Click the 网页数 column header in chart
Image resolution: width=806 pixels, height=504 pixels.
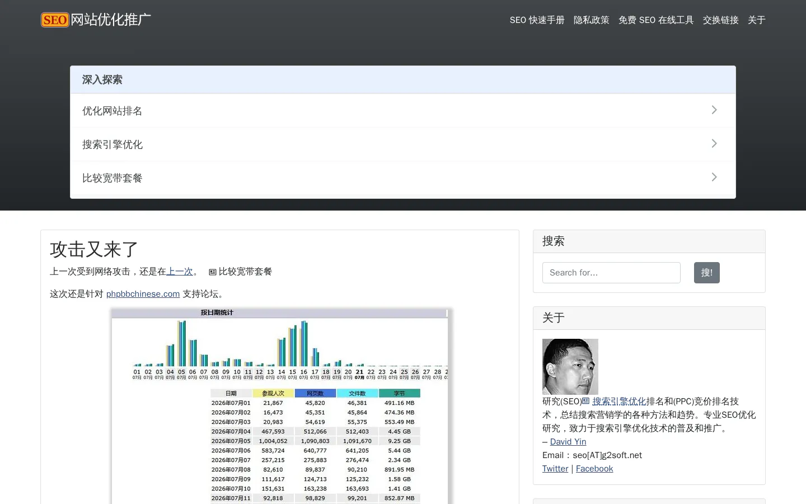315,393
